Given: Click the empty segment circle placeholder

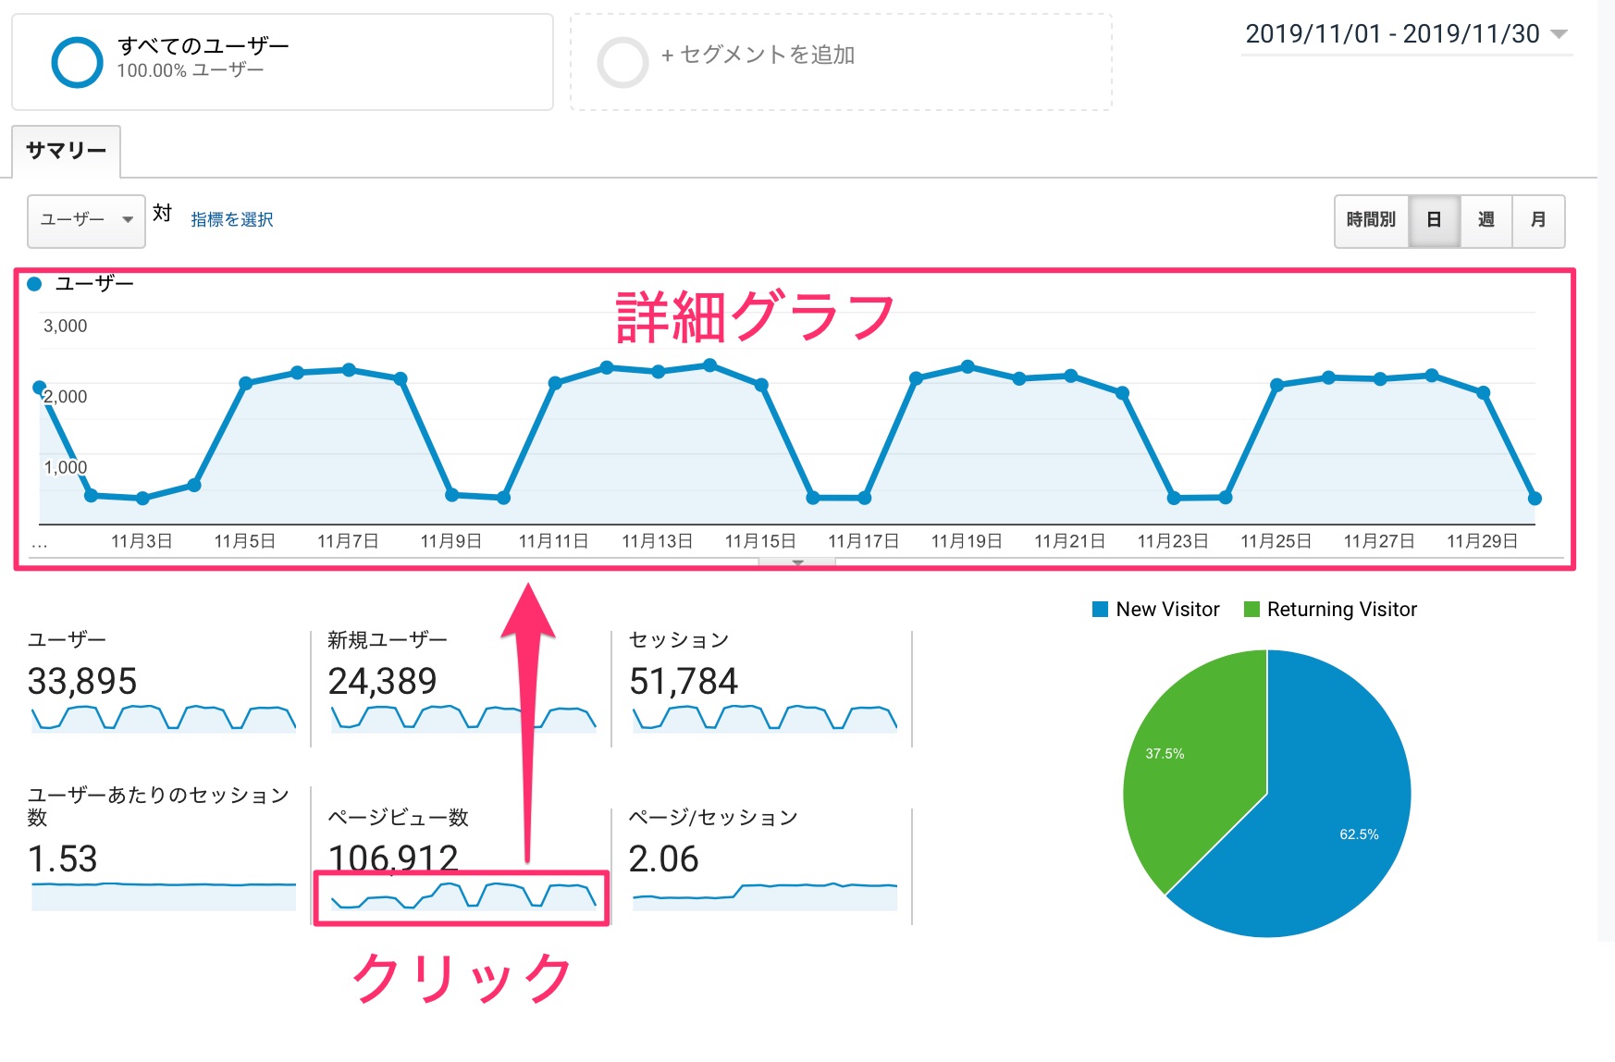Looking at the screenshot, I should tap(623, 63).
